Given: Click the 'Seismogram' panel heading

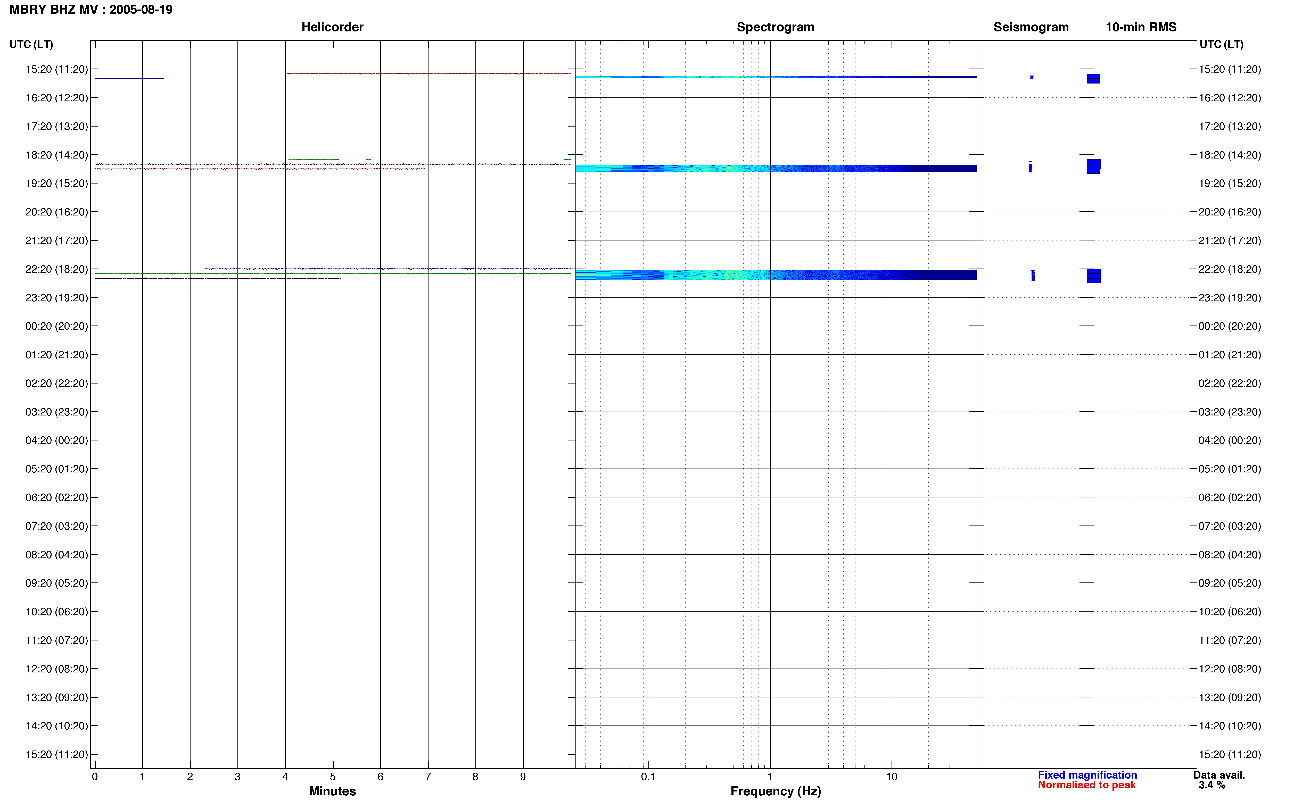Looking at the screenshot, I should 1031,27.
